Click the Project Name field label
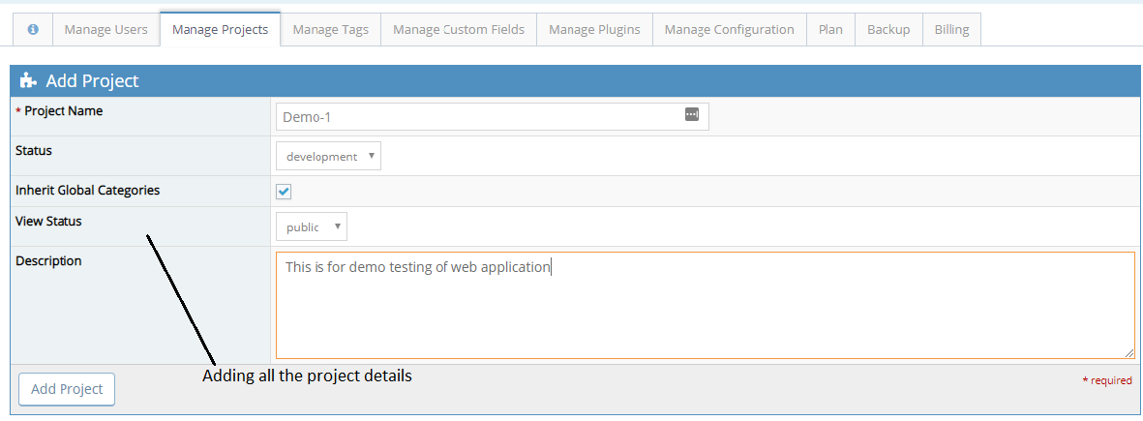 coord(63,111)
